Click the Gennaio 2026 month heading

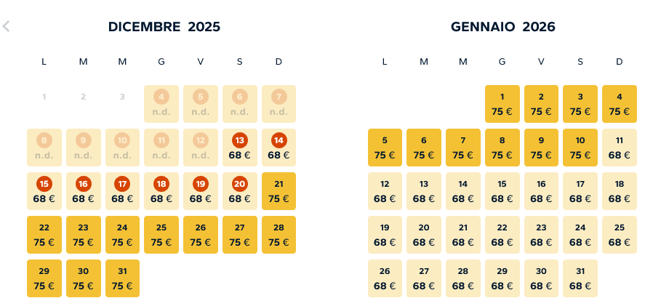(502, 27)
